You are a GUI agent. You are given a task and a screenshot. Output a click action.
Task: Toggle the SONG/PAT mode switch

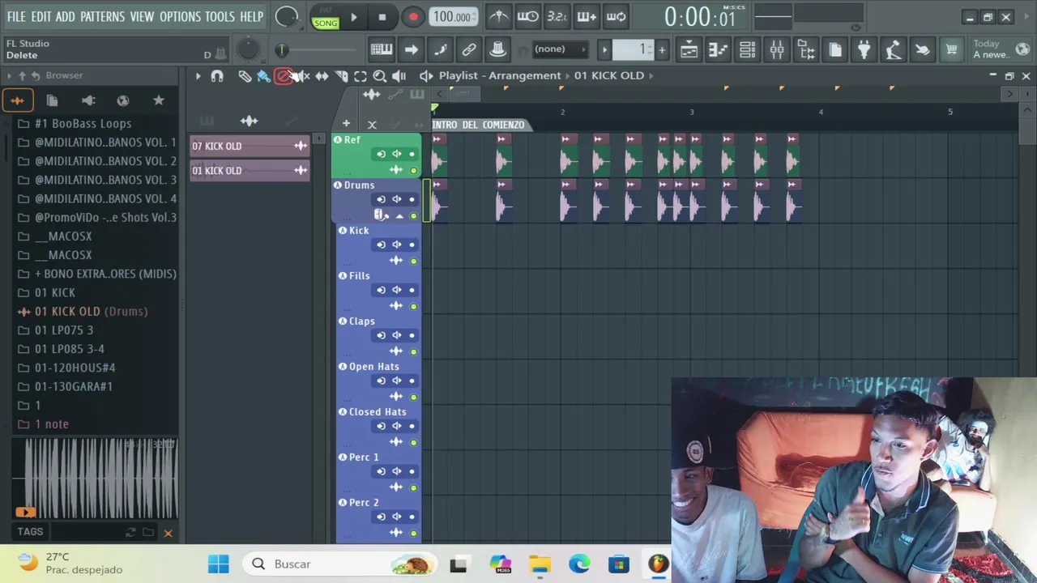point(326,17)
